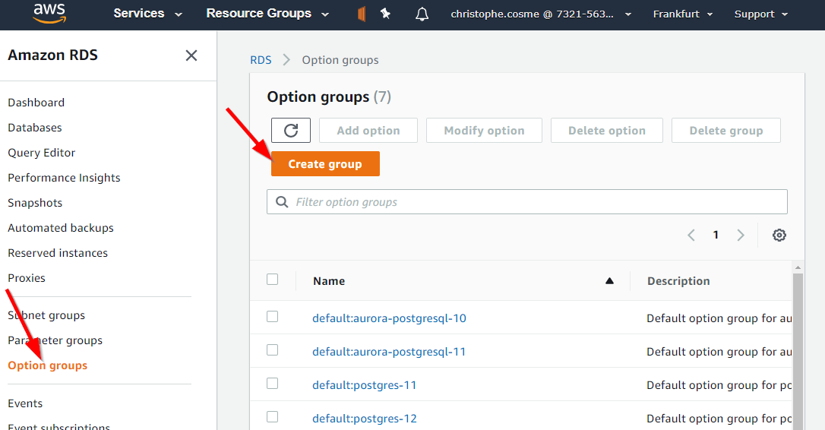
Task: Click the AWS logo home icon
Action: click(49, 14)
